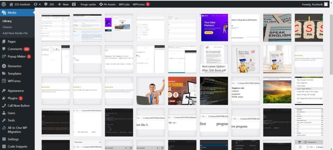
Task: Click the Tools wrench icon
Action: 4,120
